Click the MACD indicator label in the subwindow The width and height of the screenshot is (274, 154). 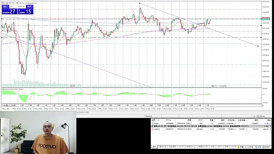point(12,89)
